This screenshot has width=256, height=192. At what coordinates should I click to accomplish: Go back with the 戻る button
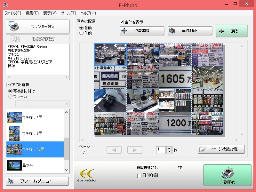pos(231,31)
